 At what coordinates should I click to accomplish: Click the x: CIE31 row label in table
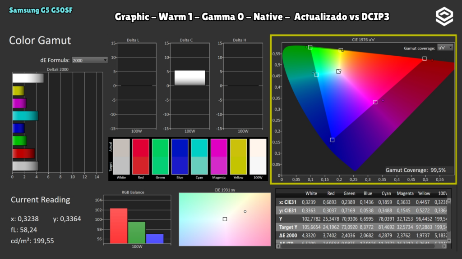(287, 202)
